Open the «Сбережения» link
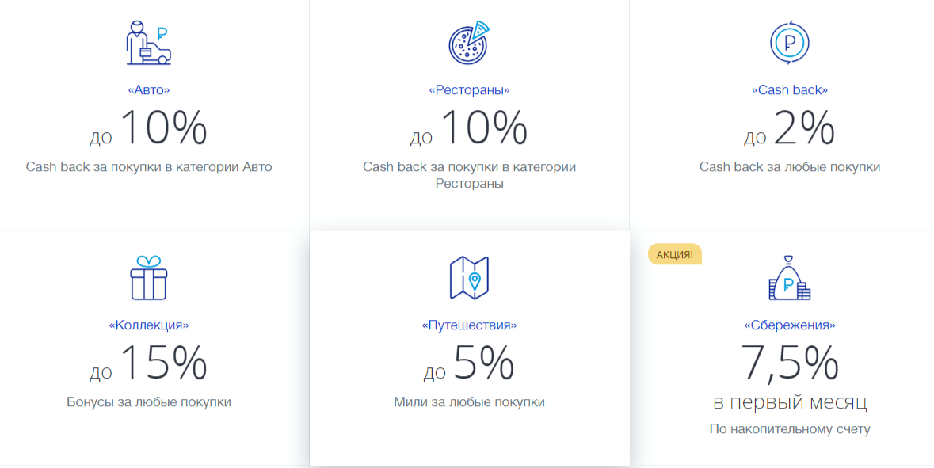Viewport: 934px width, 468px height. pos(789,325)
